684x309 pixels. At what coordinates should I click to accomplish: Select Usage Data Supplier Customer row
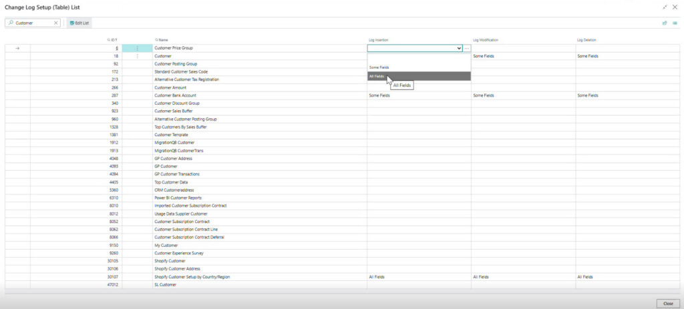point(342,214)
